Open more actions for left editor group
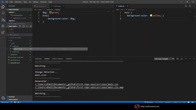 (x=112, y=6)
